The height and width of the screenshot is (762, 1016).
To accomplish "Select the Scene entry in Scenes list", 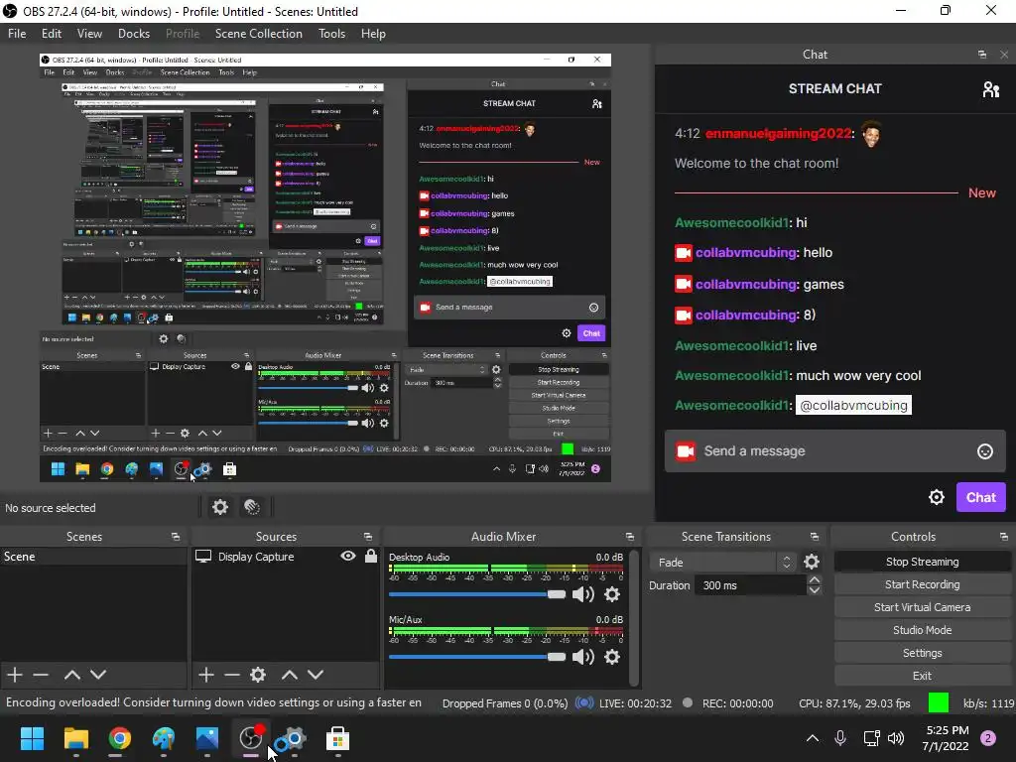I will 93,556.
